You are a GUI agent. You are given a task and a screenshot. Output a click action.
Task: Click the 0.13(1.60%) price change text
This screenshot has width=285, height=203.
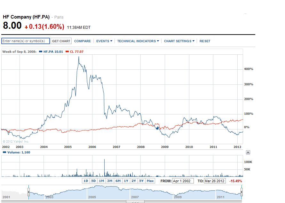click(x=46, y=27)
